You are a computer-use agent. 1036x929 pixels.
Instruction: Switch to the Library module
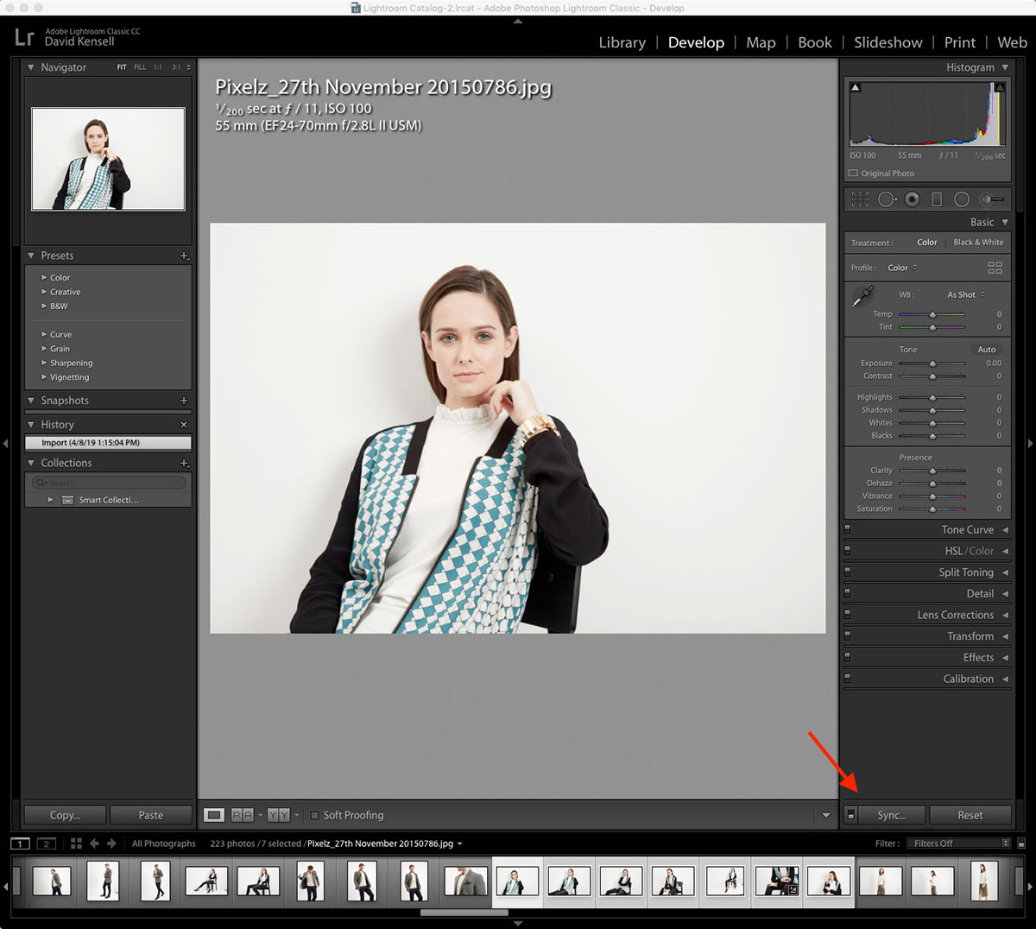pyautogui.click(x=622, y=42)
